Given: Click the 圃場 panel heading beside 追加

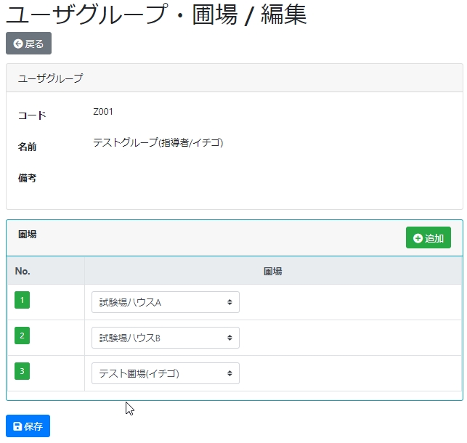Looking at the screenshot, I should 28,235.
